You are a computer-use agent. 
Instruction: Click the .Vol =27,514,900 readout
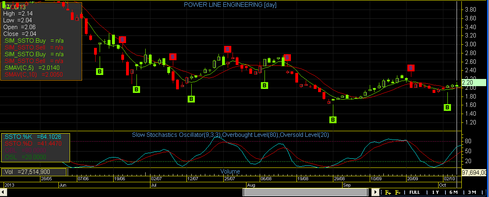pos(28,172)
